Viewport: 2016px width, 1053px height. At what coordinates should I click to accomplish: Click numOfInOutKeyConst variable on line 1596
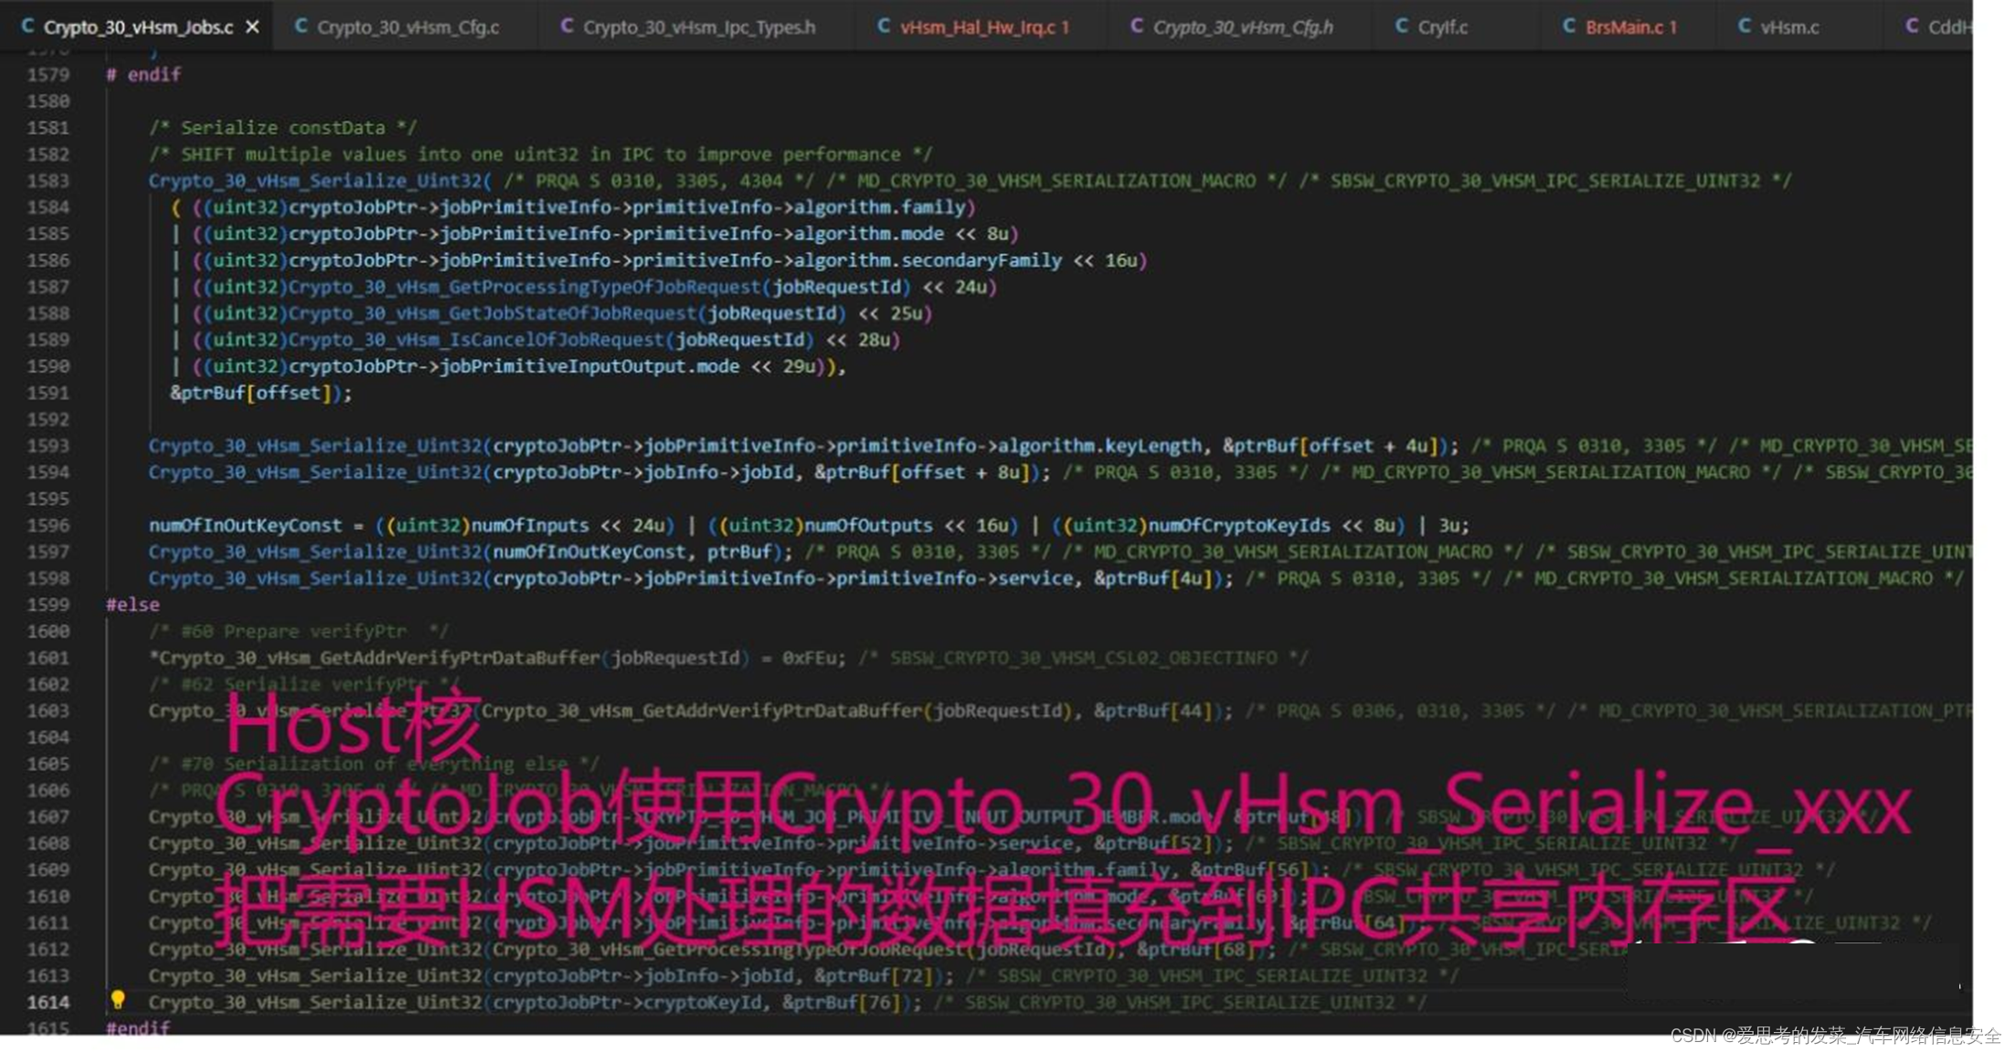[245, 525]
